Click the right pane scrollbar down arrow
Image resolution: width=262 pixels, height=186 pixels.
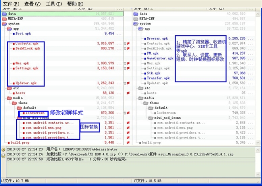[258, 142]
